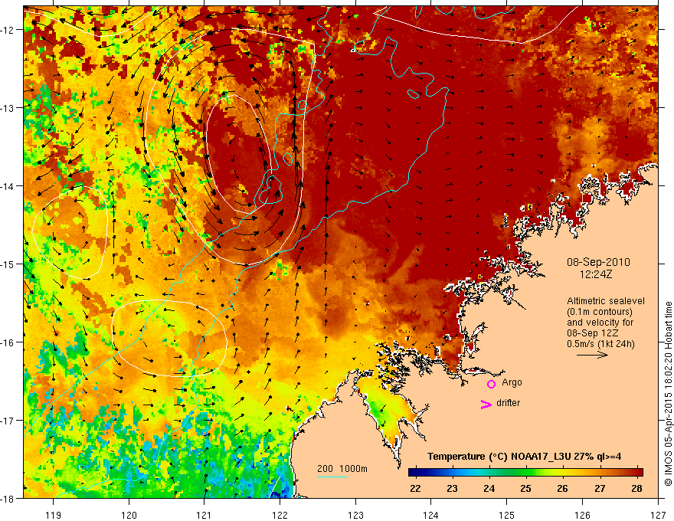Click the 22 value on the temperature scale

(x=415, y=488)
